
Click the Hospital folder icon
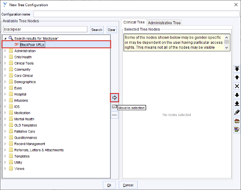11,94
